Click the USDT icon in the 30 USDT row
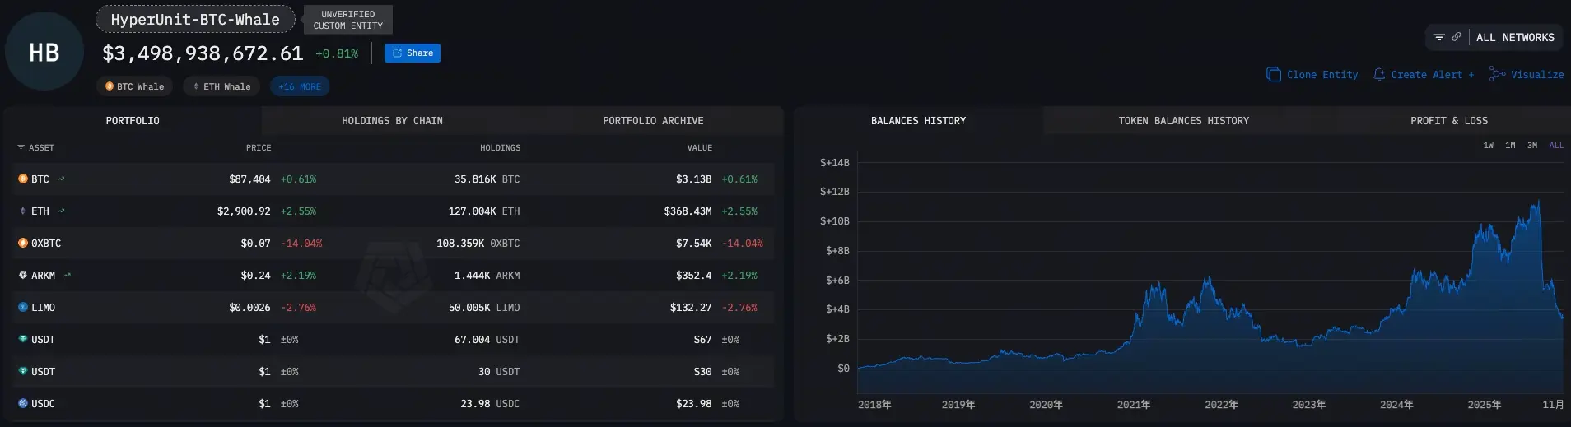The image size is (1571, 427). tap(23, 371)
